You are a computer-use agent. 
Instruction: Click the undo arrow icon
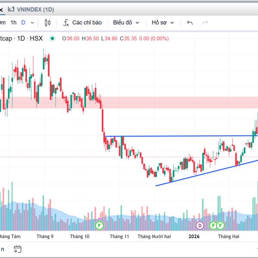(x=190, y=22)
